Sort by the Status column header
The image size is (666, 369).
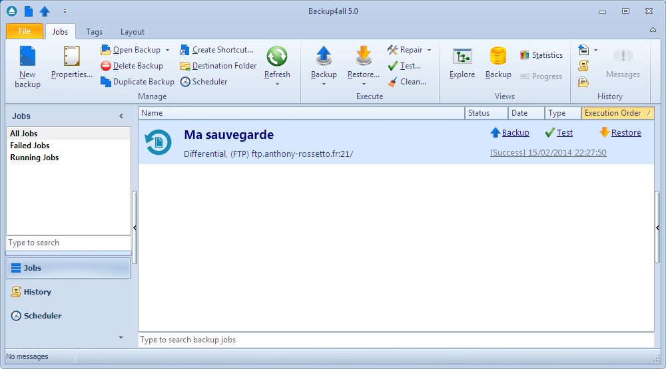[x=486, y=113]
